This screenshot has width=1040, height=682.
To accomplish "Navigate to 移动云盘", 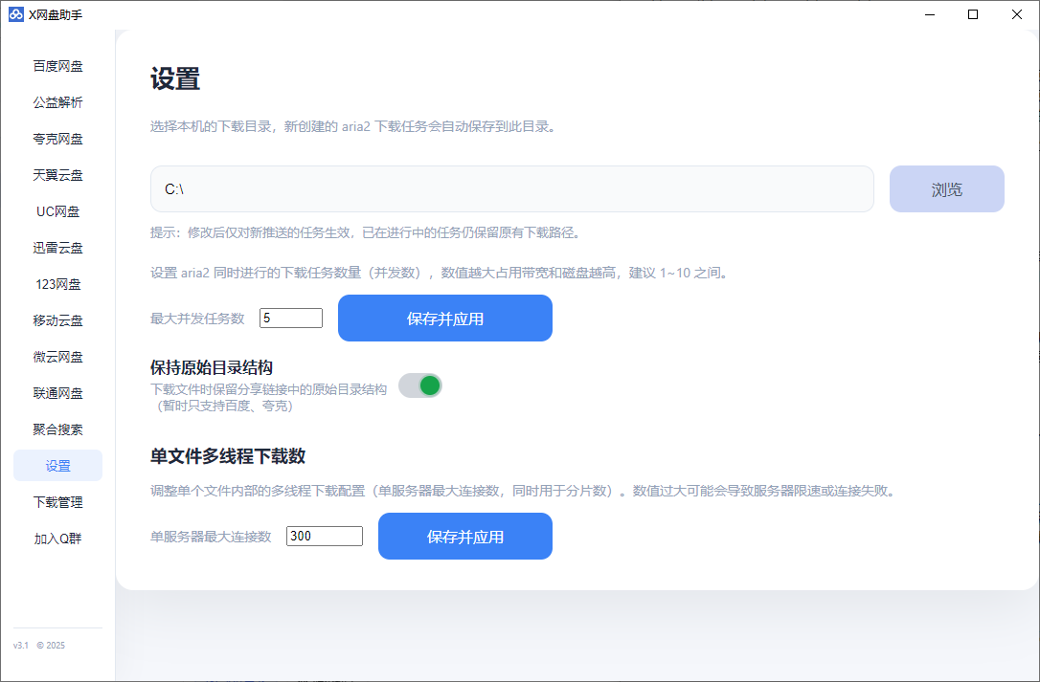I will (x=57, y=320).
